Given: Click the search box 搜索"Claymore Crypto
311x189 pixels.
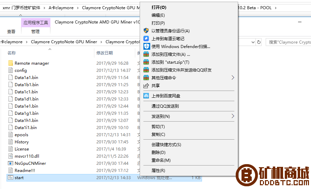Looking at the screenshot, I should (x=288, y=42).
